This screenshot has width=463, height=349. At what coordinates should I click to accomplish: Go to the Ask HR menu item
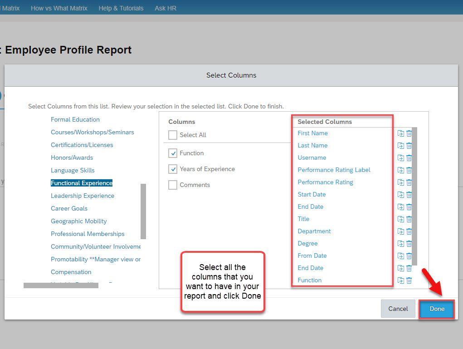(x=166, y=8)
